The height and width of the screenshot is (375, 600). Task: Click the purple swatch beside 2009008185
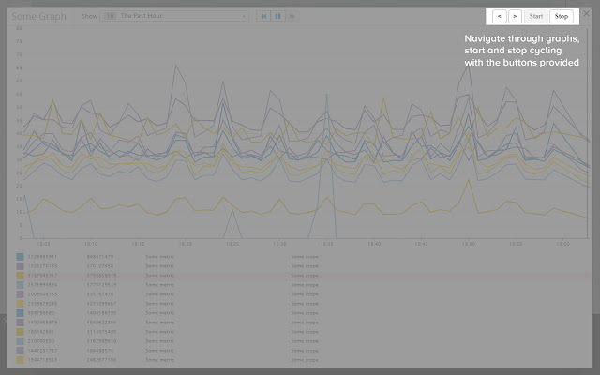(x=20, y=294)
